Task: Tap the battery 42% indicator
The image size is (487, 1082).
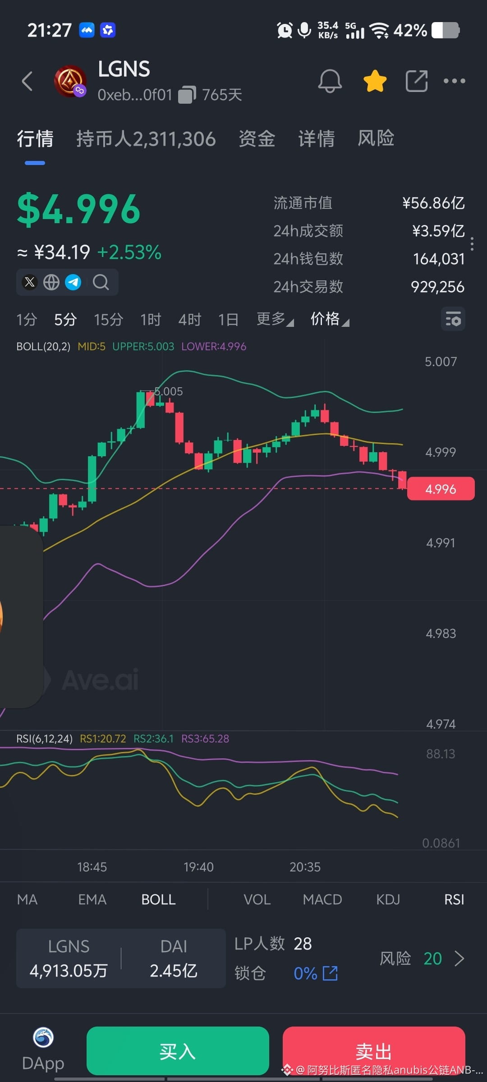Action: (427, 30)
